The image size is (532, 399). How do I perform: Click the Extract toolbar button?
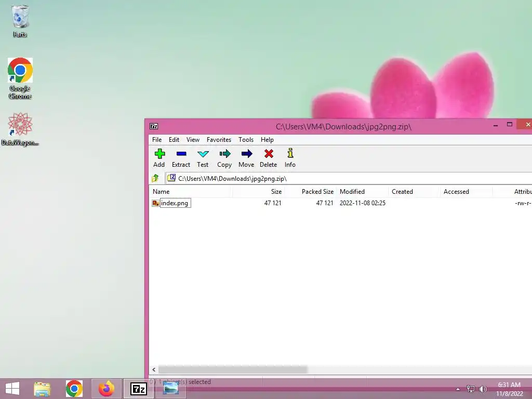pos(181,158)
